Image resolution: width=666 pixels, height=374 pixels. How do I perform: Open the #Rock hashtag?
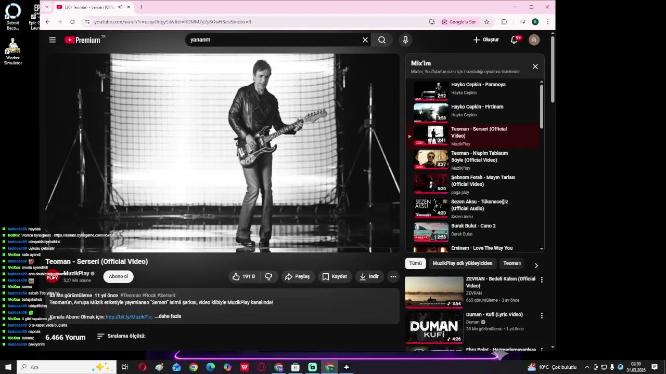149,295
